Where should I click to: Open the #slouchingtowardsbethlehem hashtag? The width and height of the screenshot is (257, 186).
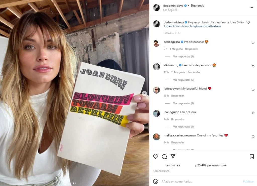[x=201, y=26]
